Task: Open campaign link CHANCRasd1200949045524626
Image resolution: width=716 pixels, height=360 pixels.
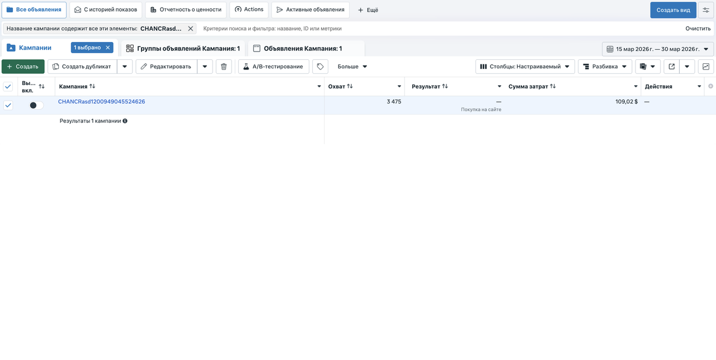Action: click(102, 102)
